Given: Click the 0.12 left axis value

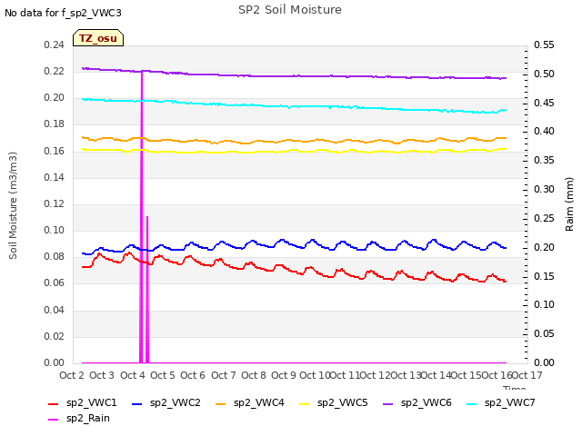Looking at the screenshot, I should point(55,203).
